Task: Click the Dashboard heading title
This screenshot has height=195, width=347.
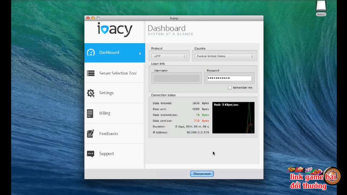Action: click(x=166, y=28)
